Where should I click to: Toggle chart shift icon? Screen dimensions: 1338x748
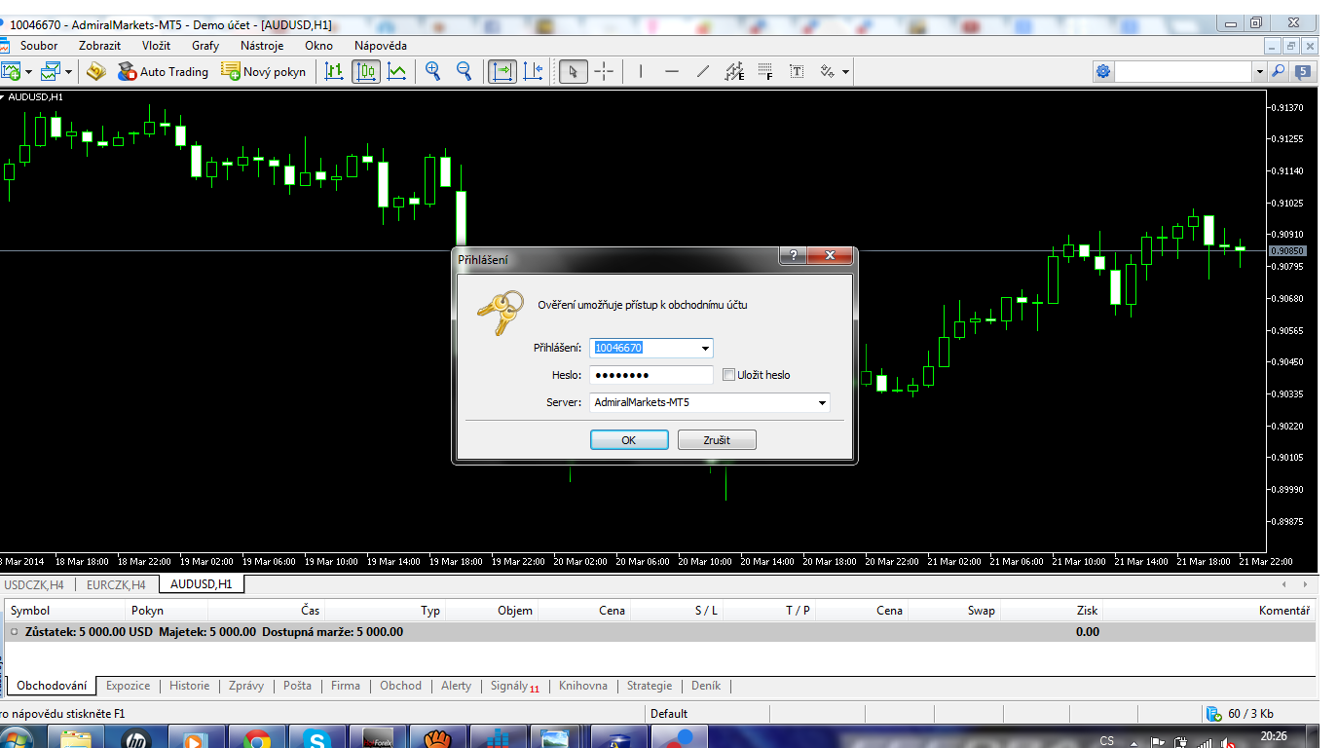point(534,71)
